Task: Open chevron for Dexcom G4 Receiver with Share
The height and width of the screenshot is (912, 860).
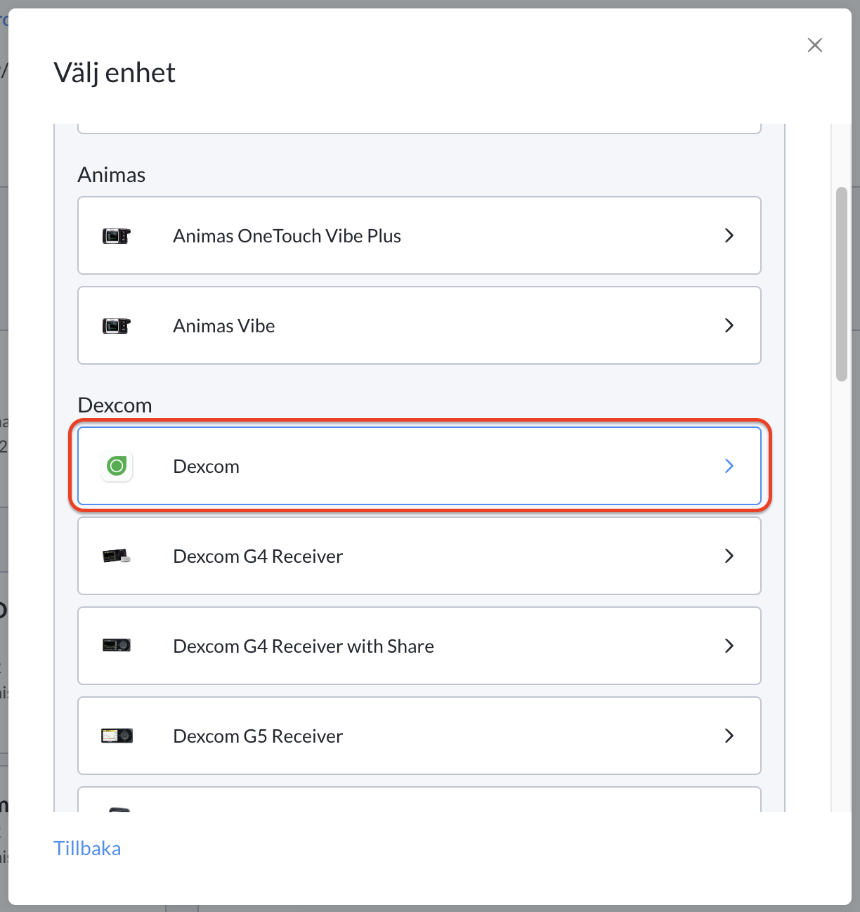Action: [729, 646]
